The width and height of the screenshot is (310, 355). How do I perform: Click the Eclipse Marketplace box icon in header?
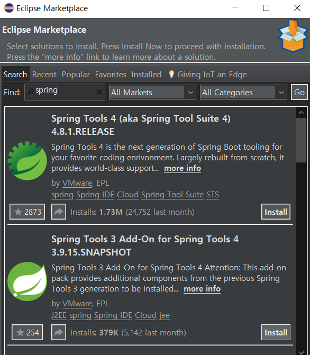[293, 35]
